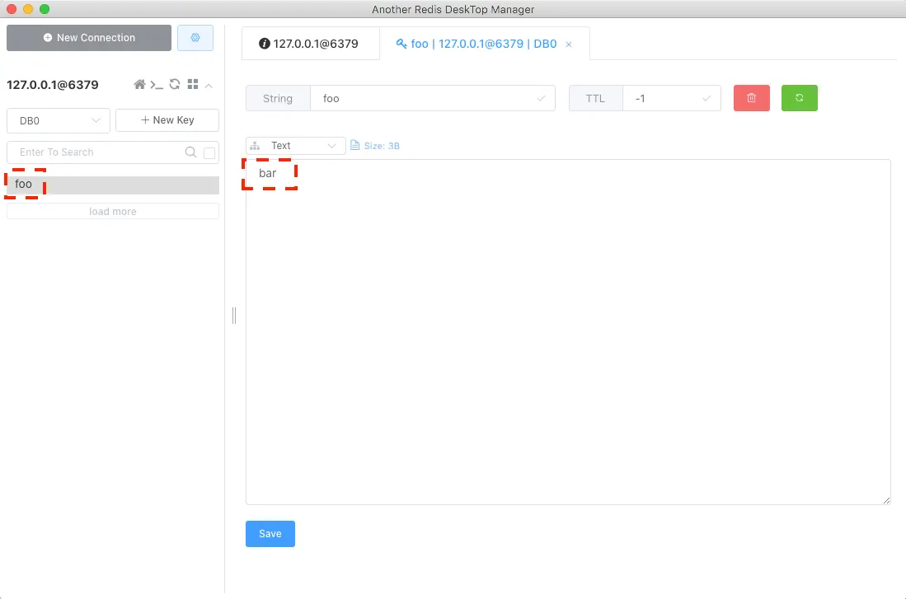Confirm TTL value check icon

pyautogui.click(x=706, y=98)
